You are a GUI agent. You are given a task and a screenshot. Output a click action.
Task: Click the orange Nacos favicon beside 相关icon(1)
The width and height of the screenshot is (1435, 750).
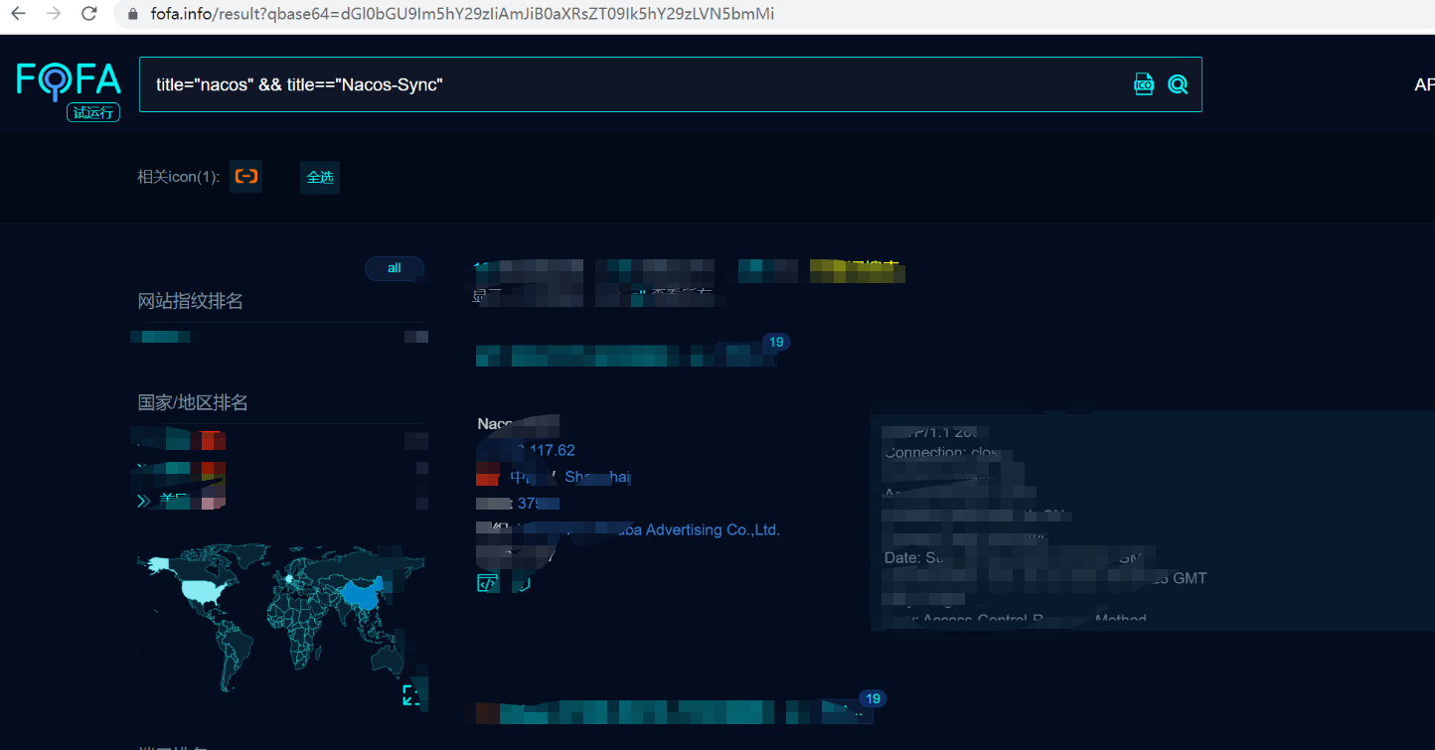pos(245,176)
